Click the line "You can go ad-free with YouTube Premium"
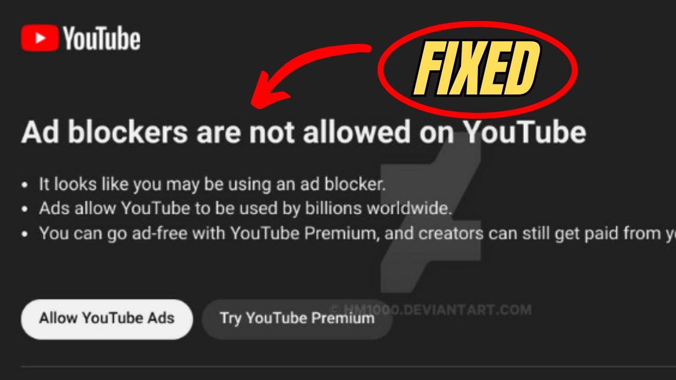This screenshot has height=380, width=676. [357, 234]
